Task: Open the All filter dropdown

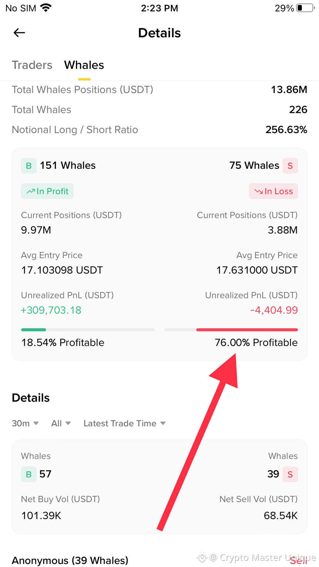Action: pyautogui.click(x=61, y=423)
